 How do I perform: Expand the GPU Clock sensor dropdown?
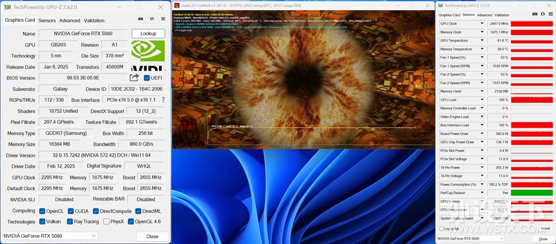click(482, 24)
